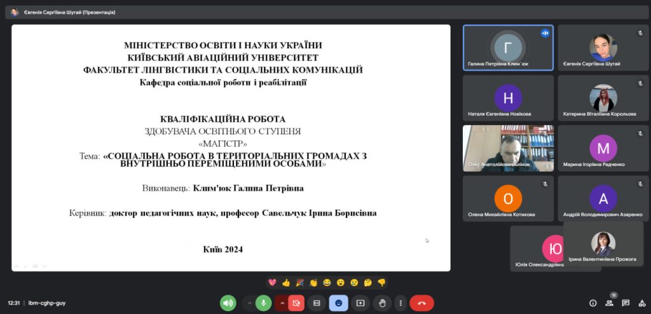
Task: Hide the emoji reactions bar via smiley button
Action: point(338,303)
